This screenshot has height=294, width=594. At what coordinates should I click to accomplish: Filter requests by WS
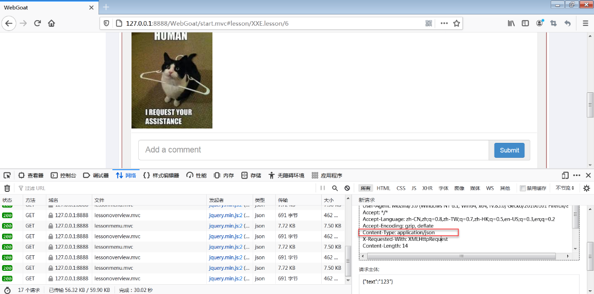490,188
